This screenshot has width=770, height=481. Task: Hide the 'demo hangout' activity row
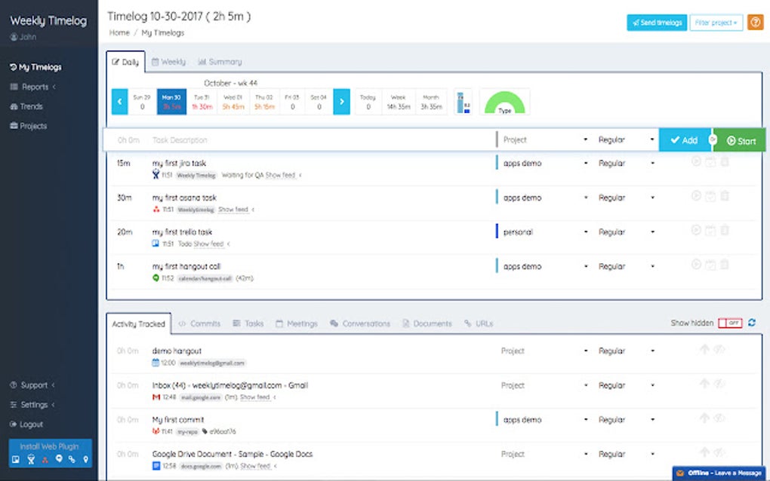[x=718, y=351]
